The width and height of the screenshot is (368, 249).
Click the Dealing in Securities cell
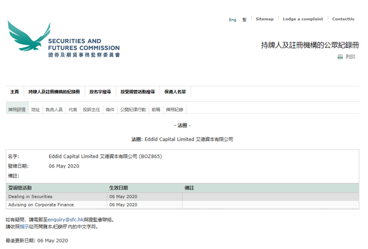point(57,196)
